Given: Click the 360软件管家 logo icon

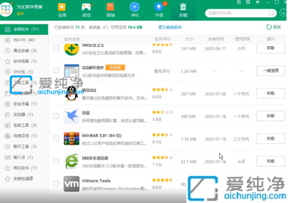Looking at the screenshot, I should pos(6,9).
